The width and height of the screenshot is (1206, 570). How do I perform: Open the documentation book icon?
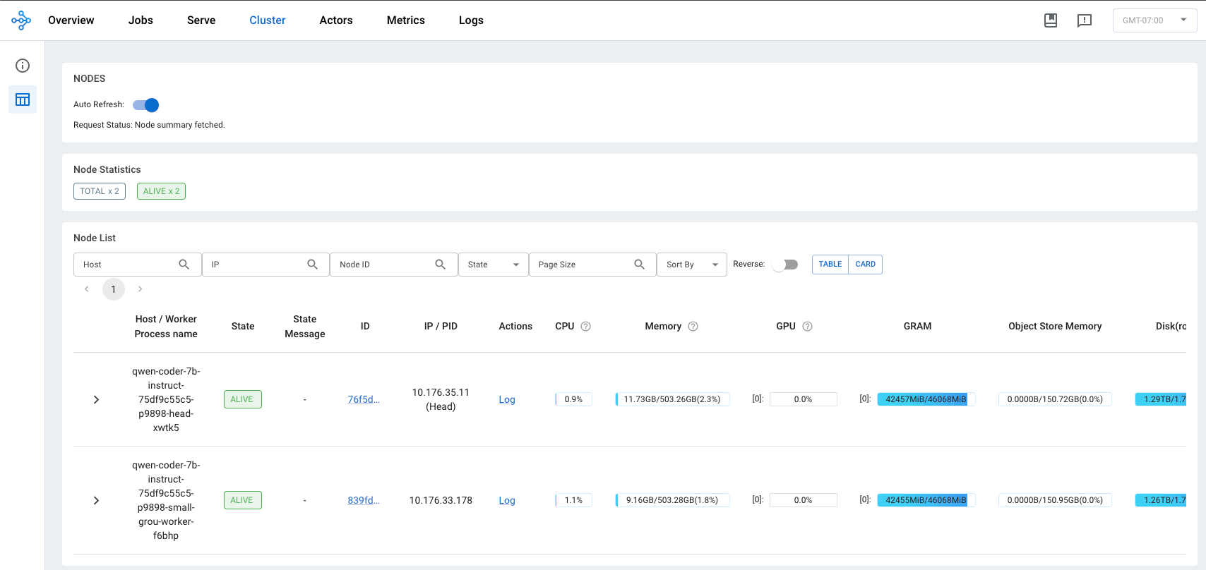click(1051, 20)
